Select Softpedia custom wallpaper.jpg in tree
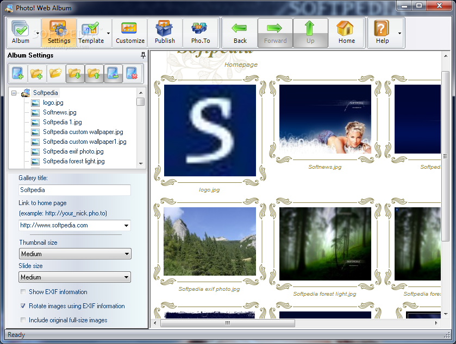This screenshot has height=344, width=456. pos(83,132)
